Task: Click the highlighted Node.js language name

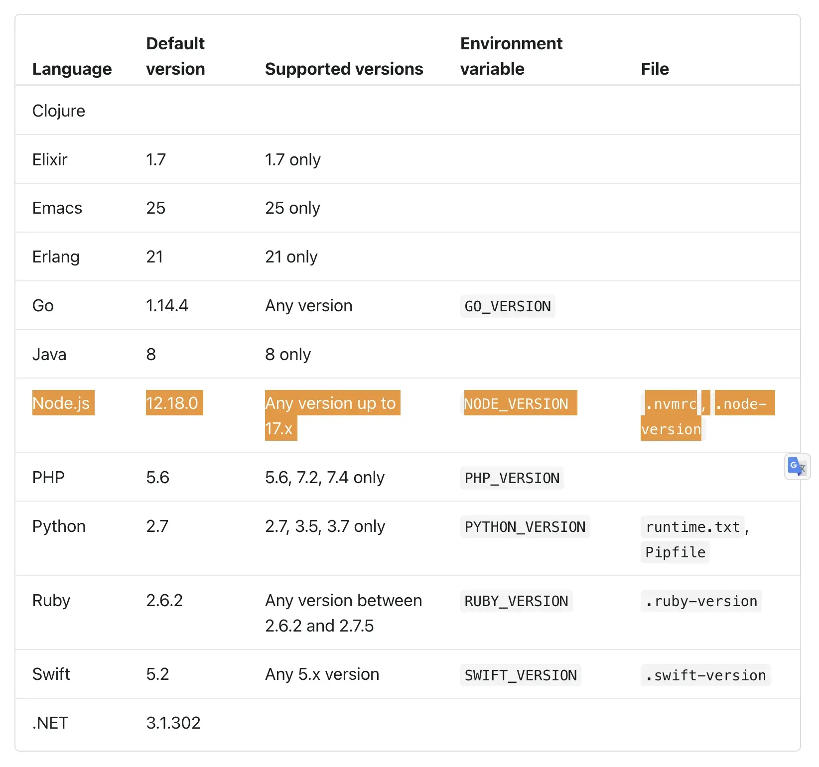Action: coord(62,403)
